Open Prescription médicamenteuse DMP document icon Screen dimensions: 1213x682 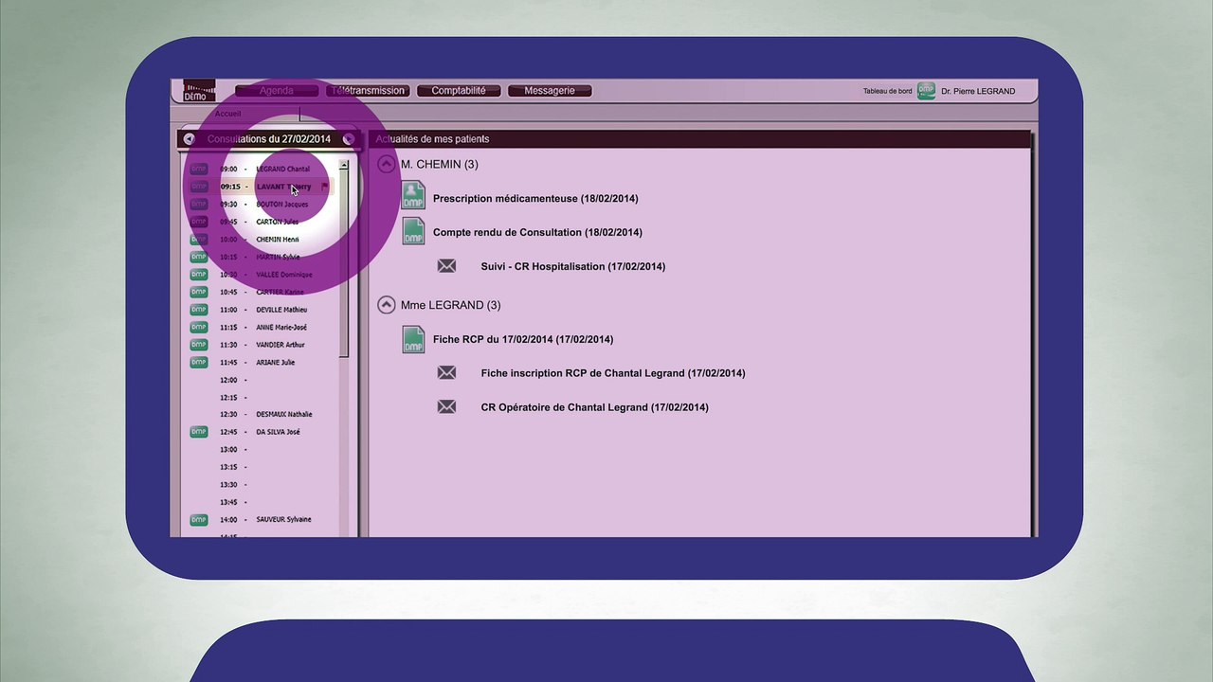(413, 196)
